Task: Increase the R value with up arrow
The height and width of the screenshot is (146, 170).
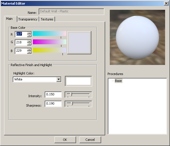Action: [29, 33]
